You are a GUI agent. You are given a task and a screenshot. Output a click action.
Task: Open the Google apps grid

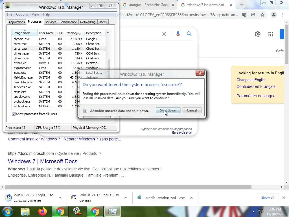pos(271,34)
